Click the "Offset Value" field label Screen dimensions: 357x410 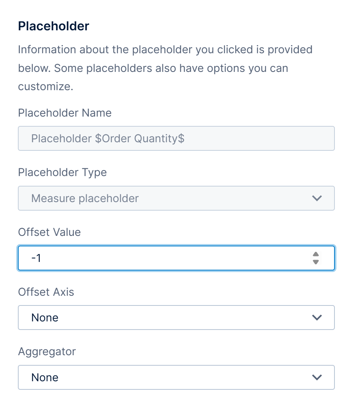pyautogui.click(x=49, y=232)
